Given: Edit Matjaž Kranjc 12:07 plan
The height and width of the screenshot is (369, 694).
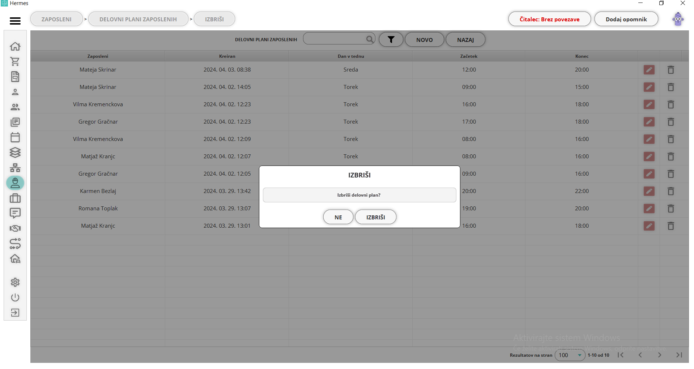Looking at the screenshot, I should pyautogui.click(x=649, y=156).
